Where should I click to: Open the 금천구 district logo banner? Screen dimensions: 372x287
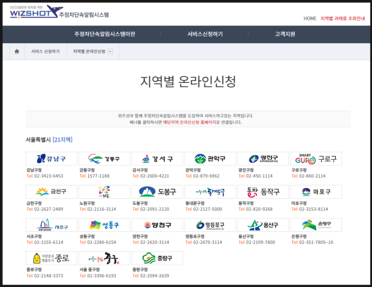pyautogui.click(x=51, y=191)
